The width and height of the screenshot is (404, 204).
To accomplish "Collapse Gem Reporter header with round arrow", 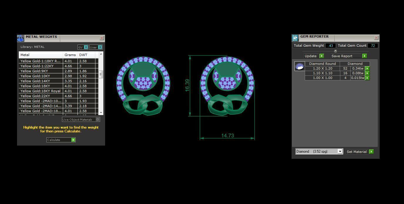I will [336, 51].
